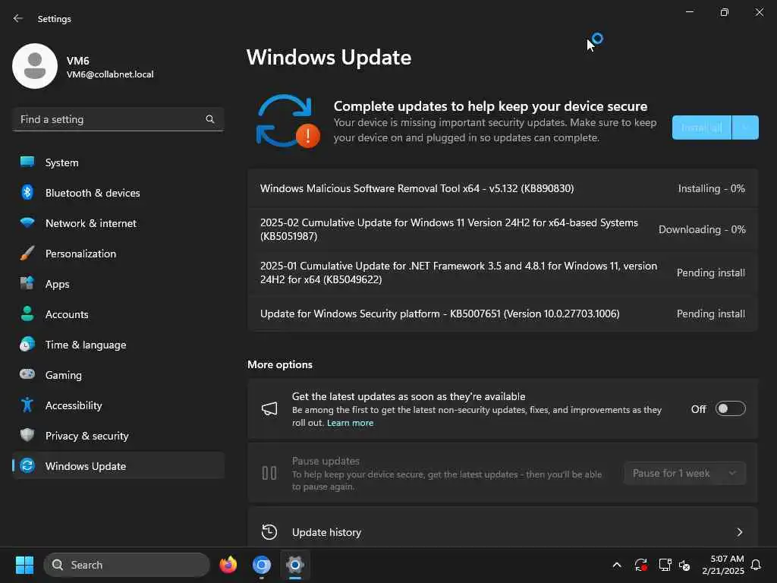
Task: Open the System settings page
Action: [118, 162]
